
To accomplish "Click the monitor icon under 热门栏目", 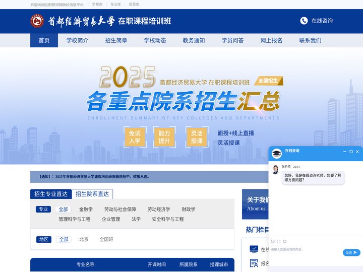I will (x=254, y=249).
